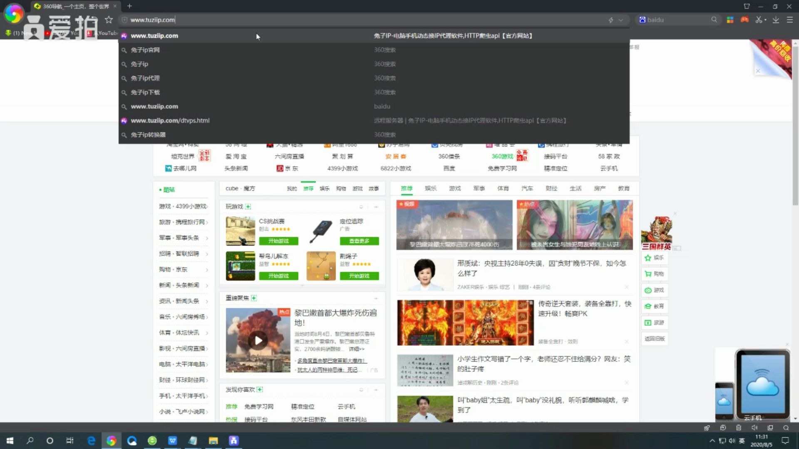This screenshot has width=799, height=449.
Task: Expand the address bar dropdown arrow
Action: [x=621, y=20]
